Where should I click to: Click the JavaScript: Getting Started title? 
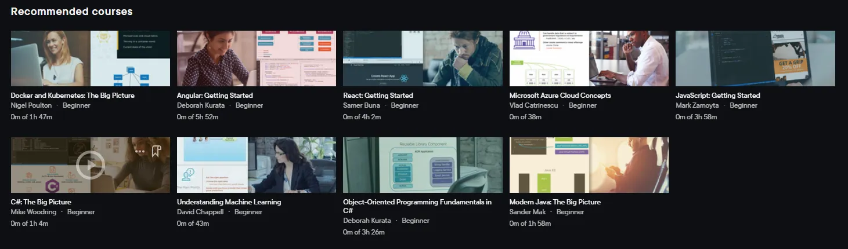pyautogui.click(x=718, y=96)
